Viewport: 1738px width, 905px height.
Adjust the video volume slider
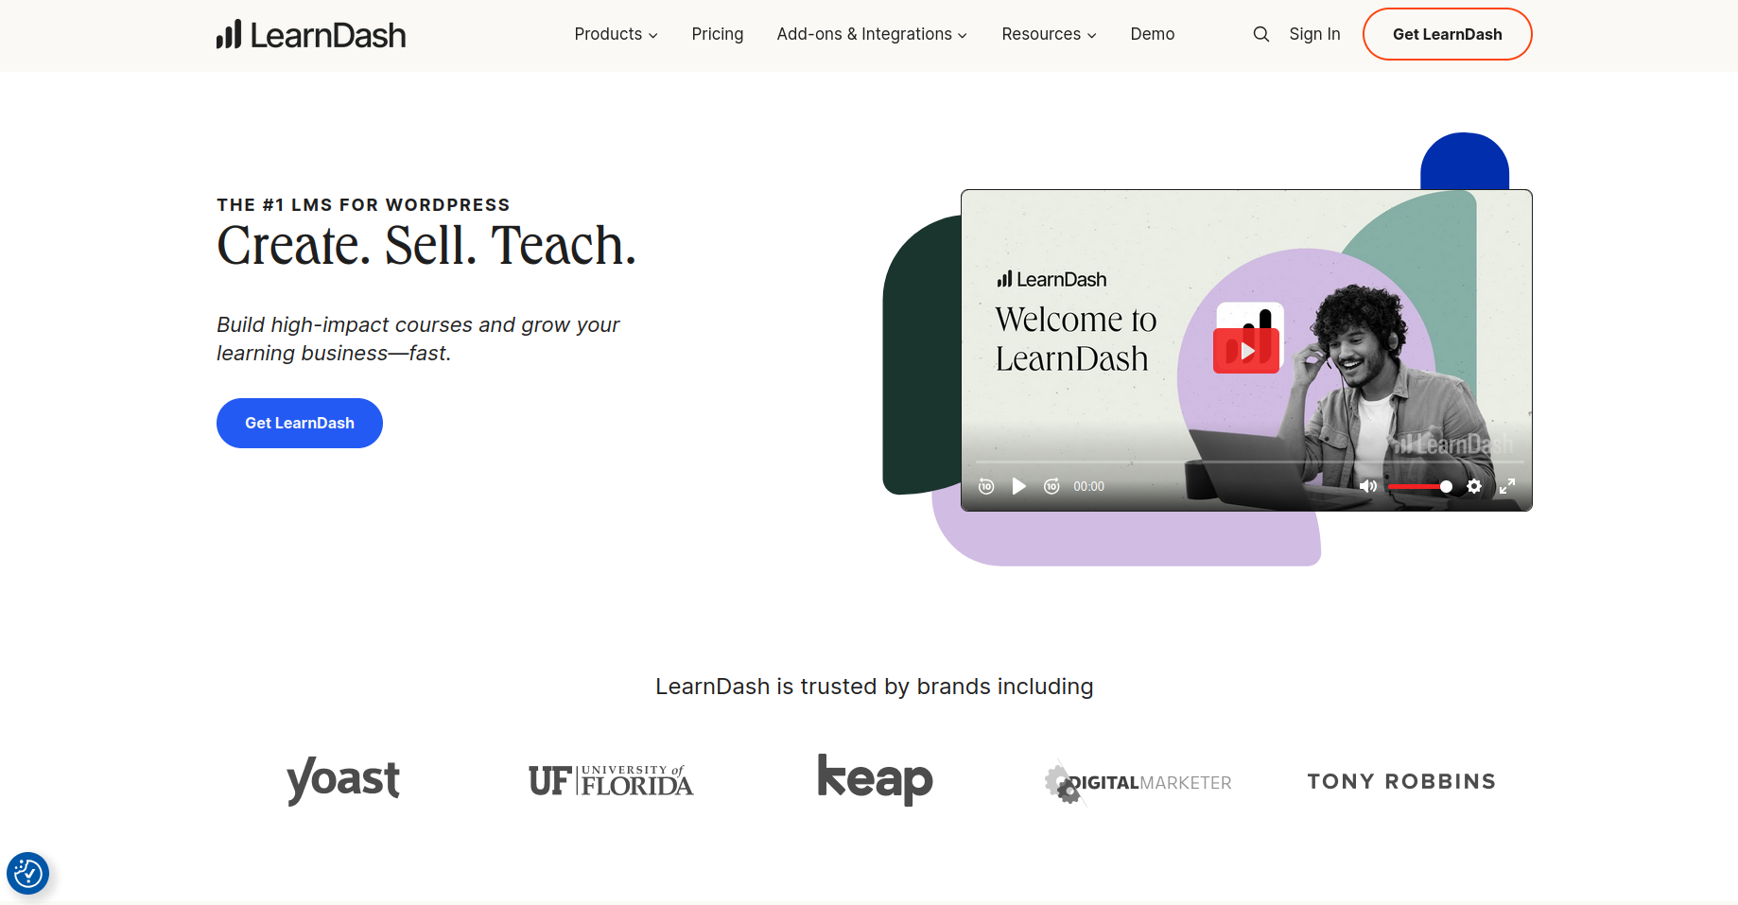[x=1419, y=486]
